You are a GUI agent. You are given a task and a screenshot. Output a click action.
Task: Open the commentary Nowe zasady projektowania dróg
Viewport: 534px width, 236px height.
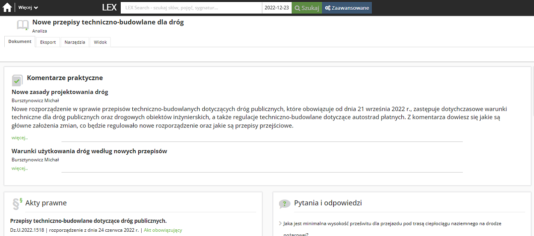(x=60, y=92)
